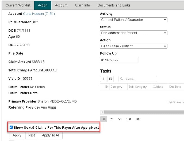Click the Follow Up date field

point(119,60)
